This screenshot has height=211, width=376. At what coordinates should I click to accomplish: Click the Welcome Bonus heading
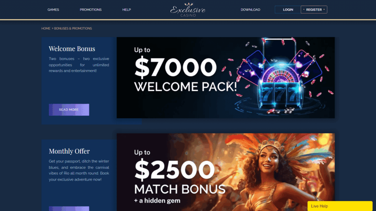tap(72, 49)
